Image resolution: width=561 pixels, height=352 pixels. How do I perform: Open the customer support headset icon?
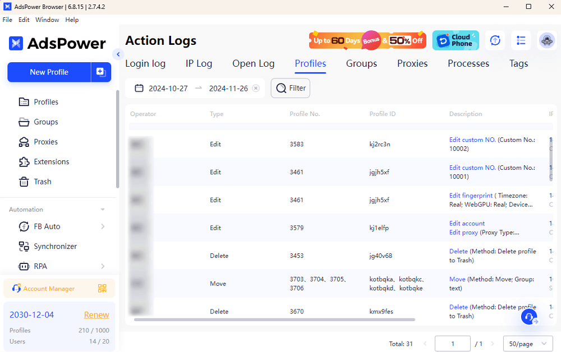click(528, 317)
